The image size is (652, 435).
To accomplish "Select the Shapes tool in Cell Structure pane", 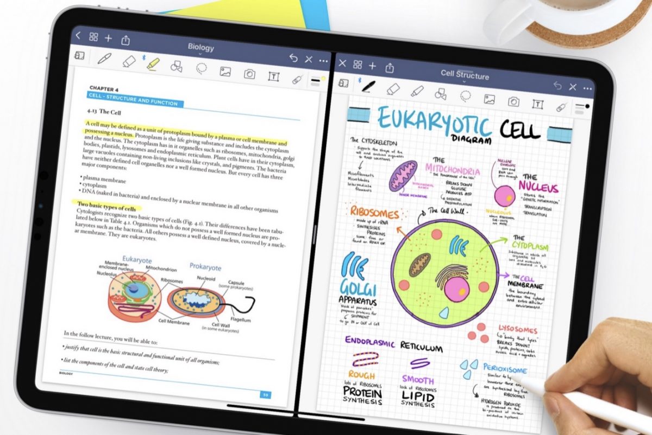I will point(441,93).
